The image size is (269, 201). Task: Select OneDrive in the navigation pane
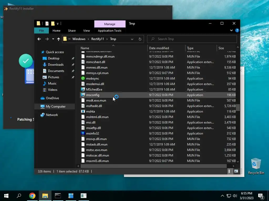coord(52,98)
